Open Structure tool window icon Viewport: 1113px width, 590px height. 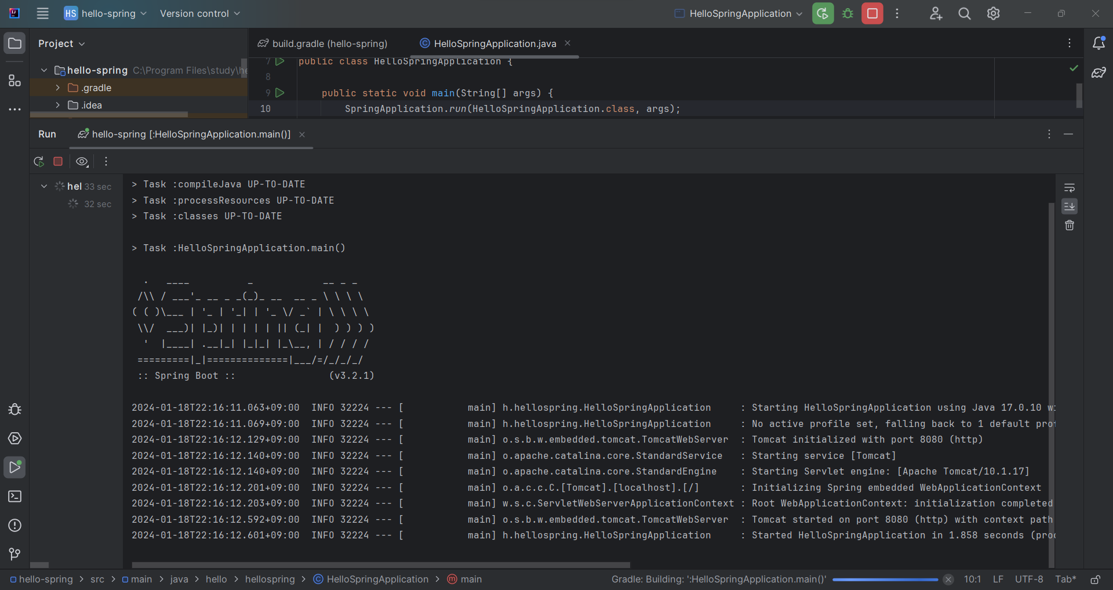[x=14, y=81]
